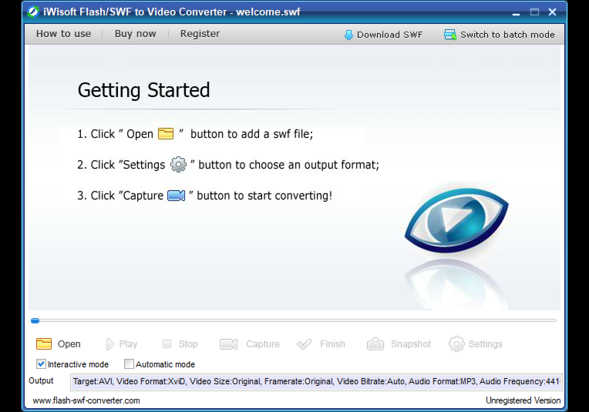
Task: Click the batch mode icon
Action: (x=450, y=35)
